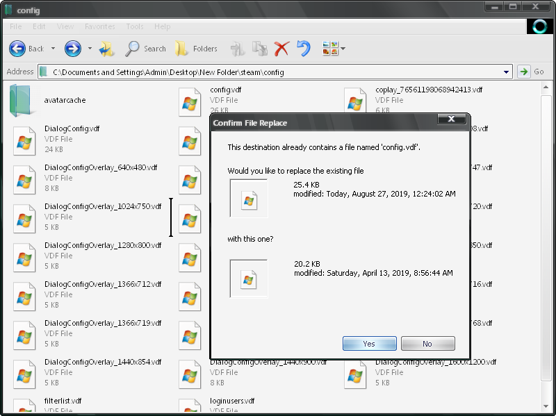
Task: Click the Move To toolbar icon
Action: 237,49
